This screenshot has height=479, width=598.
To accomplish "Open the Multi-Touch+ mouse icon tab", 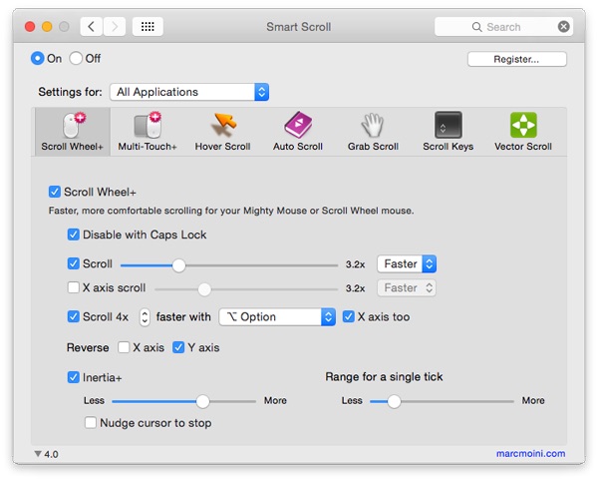I will pyautogui.click(x=148, y=125).
